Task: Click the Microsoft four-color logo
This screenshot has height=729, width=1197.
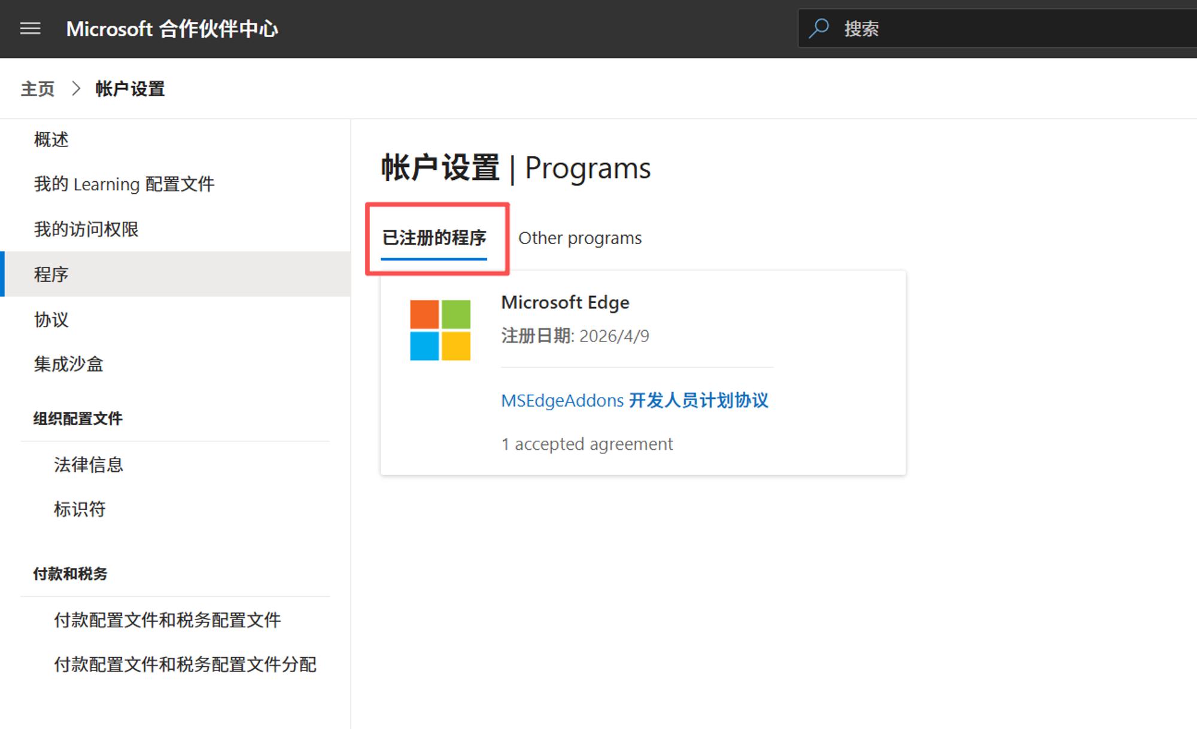Action: point(440,330)
